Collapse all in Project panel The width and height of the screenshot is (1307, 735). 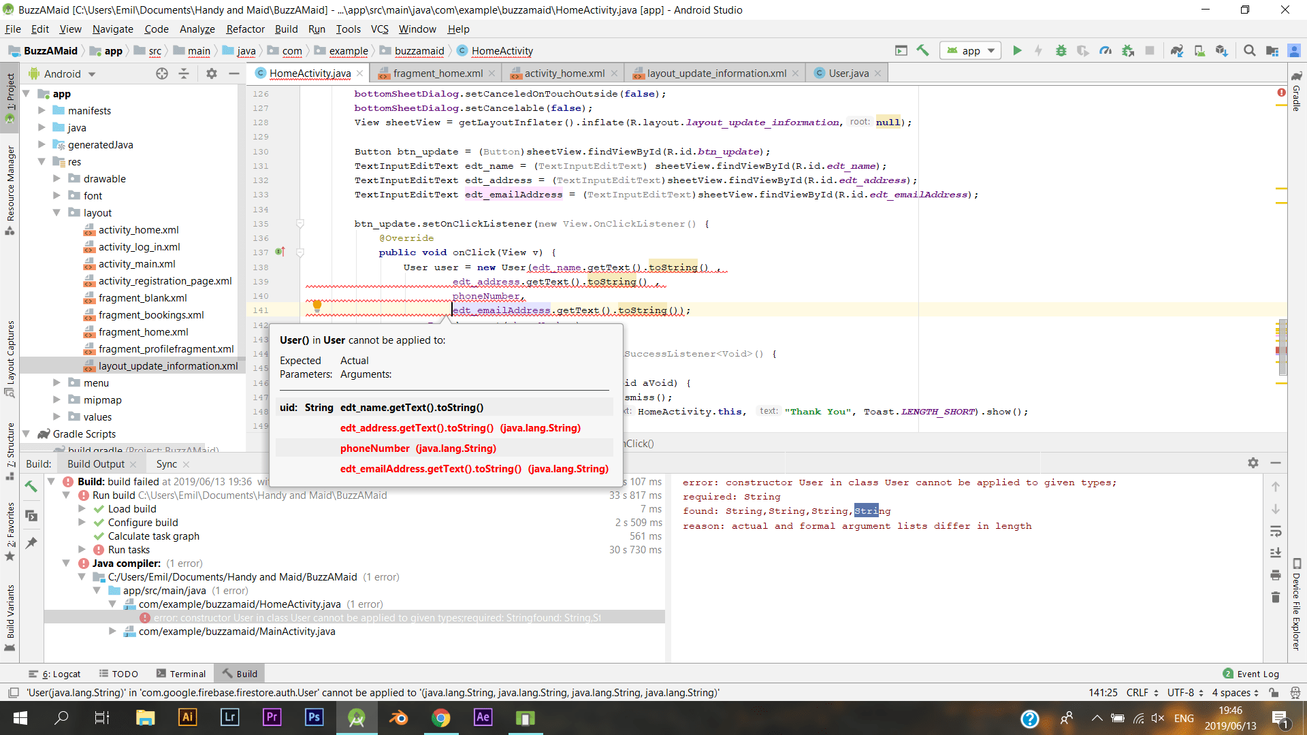tap(184, 73)
